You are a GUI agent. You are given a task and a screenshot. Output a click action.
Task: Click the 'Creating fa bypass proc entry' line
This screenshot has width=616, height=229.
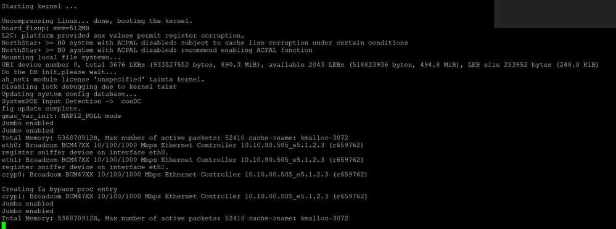click(x=59, y=189)
